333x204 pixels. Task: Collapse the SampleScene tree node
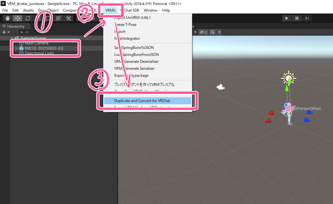click(x=12, y=38)
